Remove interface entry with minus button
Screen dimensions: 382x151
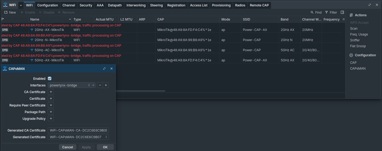click(100, 85)
